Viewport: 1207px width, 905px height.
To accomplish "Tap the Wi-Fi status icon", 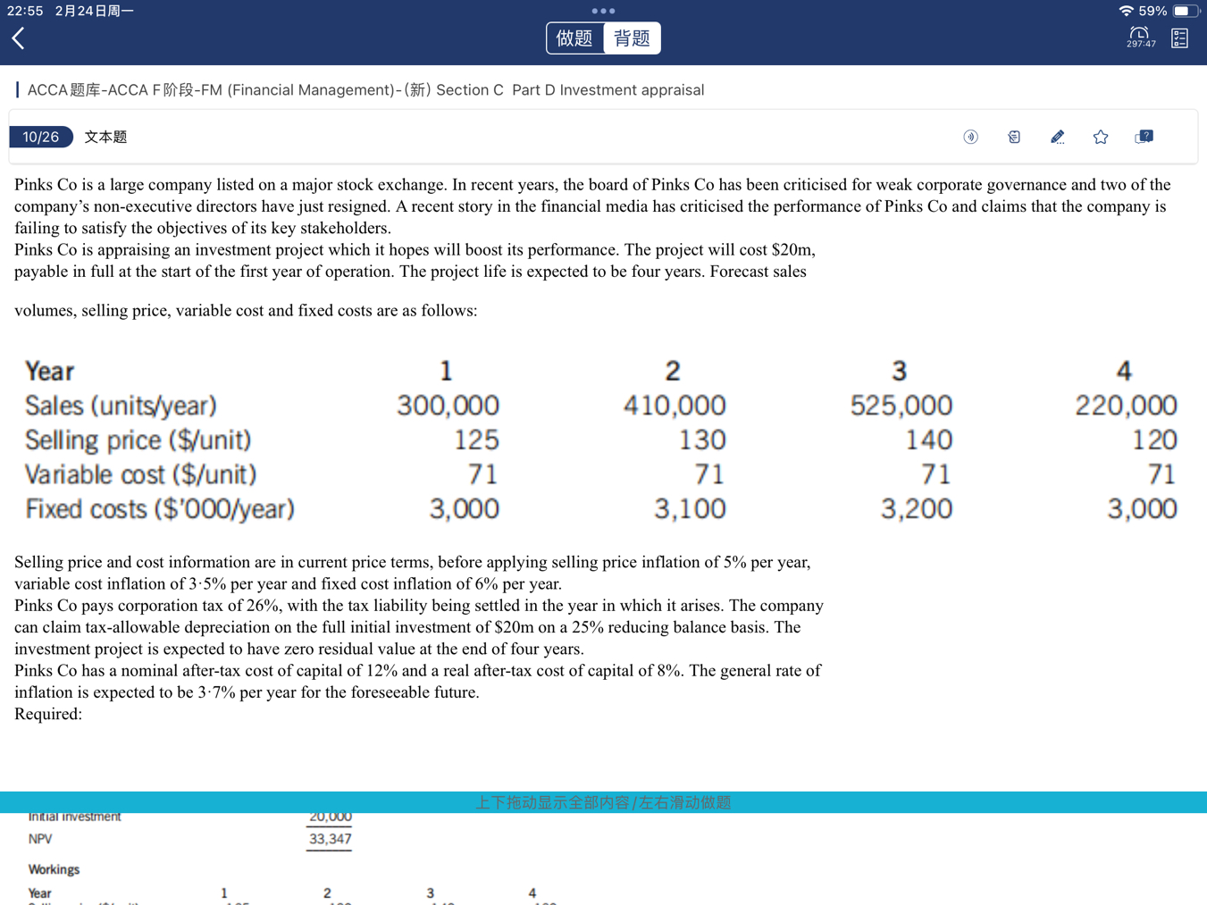I will click(1126, 11).
